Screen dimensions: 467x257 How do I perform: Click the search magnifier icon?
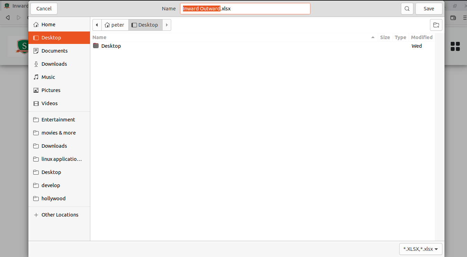407,9
